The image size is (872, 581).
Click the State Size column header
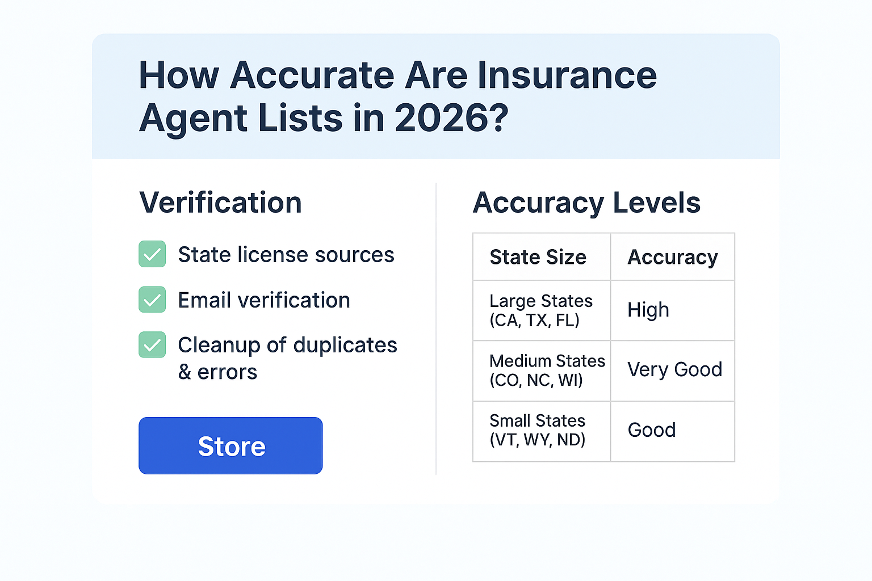click(538, 257)
